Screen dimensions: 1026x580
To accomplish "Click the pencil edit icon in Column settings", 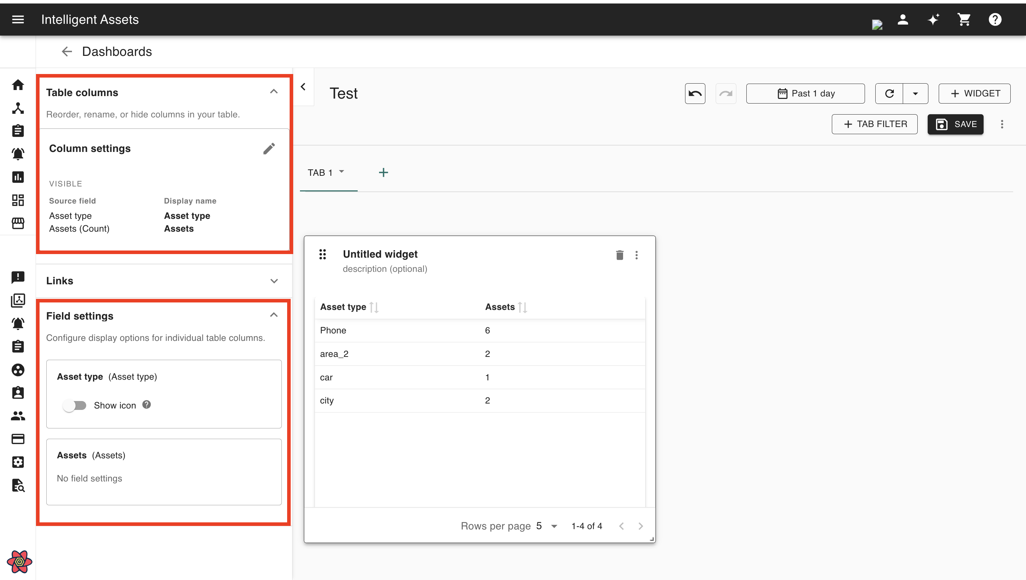I will (x=269, y=149).
